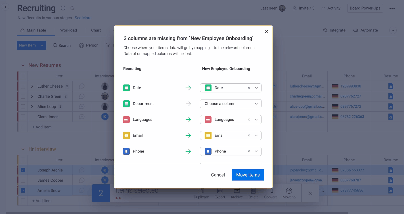The width and height of the screenshot is (404, 214).
Task: Close the column mapping dialog
Action: (x=266, y=31)
